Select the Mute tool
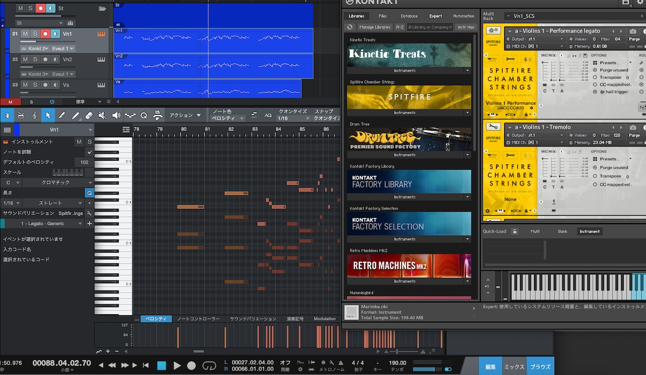 (103, 115)
